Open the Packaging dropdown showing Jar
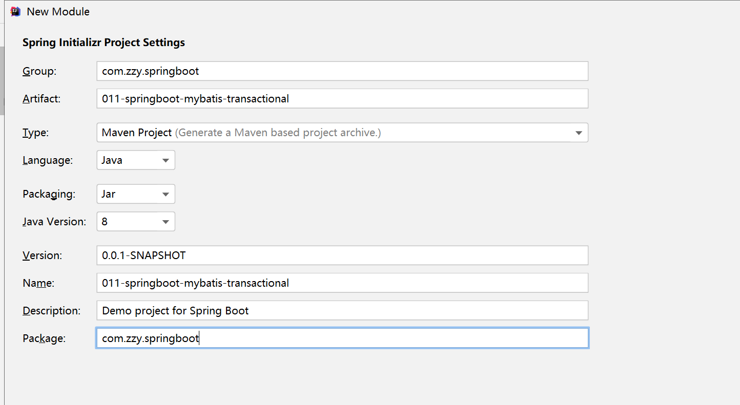This screenshot has height=405, width=740. (165, 195)
